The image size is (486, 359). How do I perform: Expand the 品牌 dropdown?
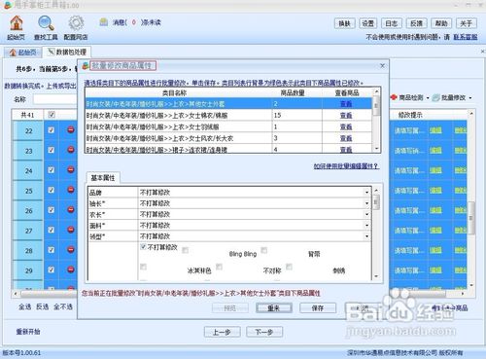pyautogui.click(x=366, y=193)
